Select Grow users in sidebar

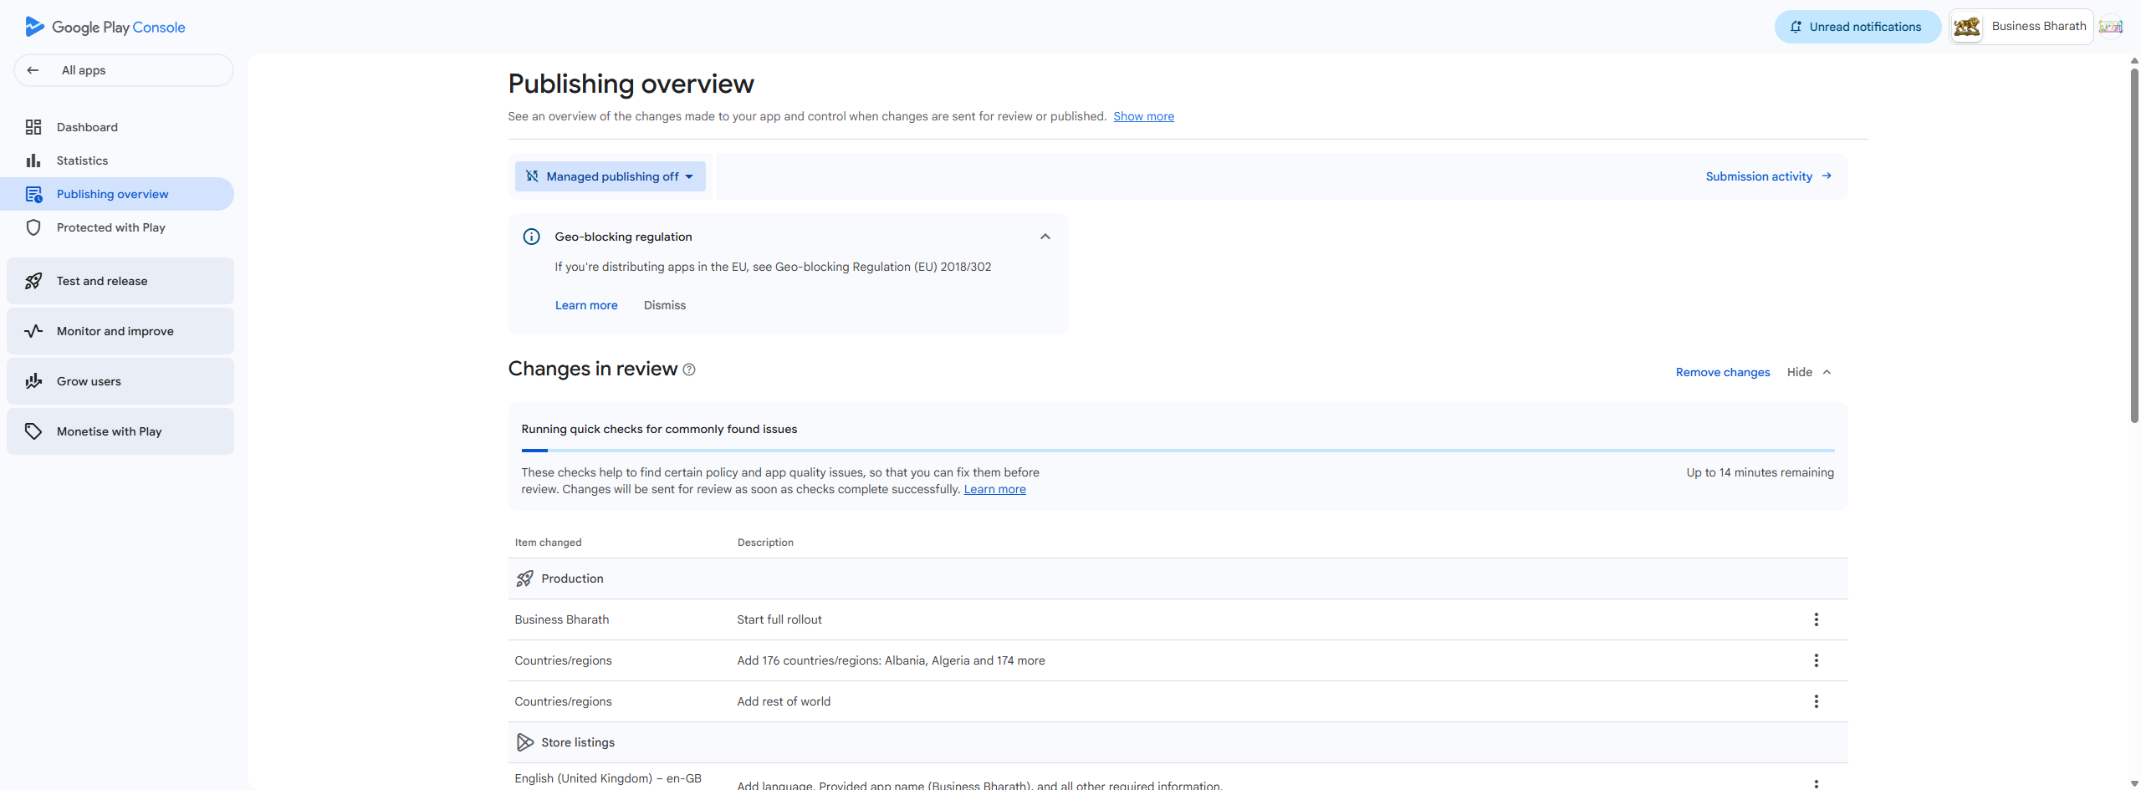(120, 381)
